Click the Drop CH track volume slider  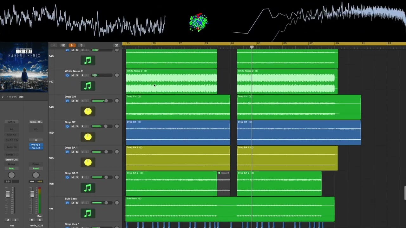101,101
